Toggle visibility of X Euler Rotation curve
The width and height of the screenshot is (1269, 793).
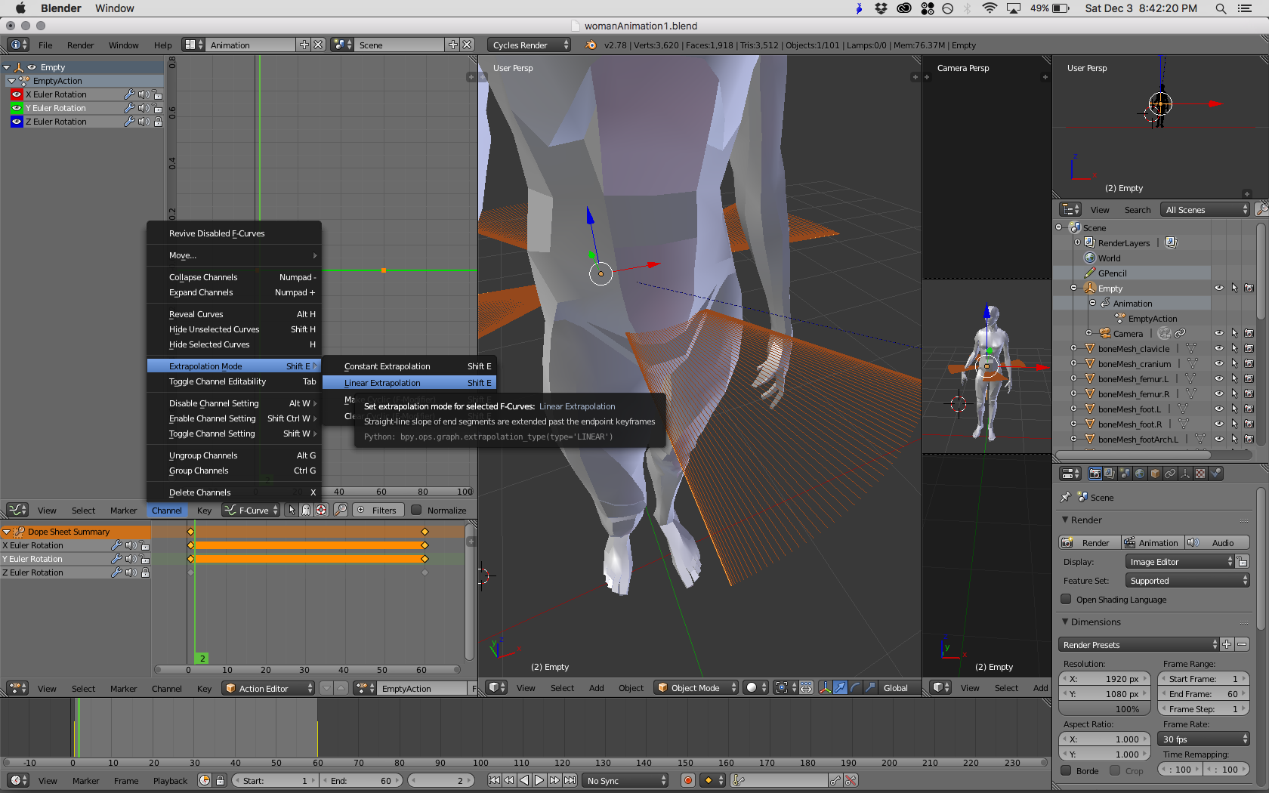[x=17, y=94]
